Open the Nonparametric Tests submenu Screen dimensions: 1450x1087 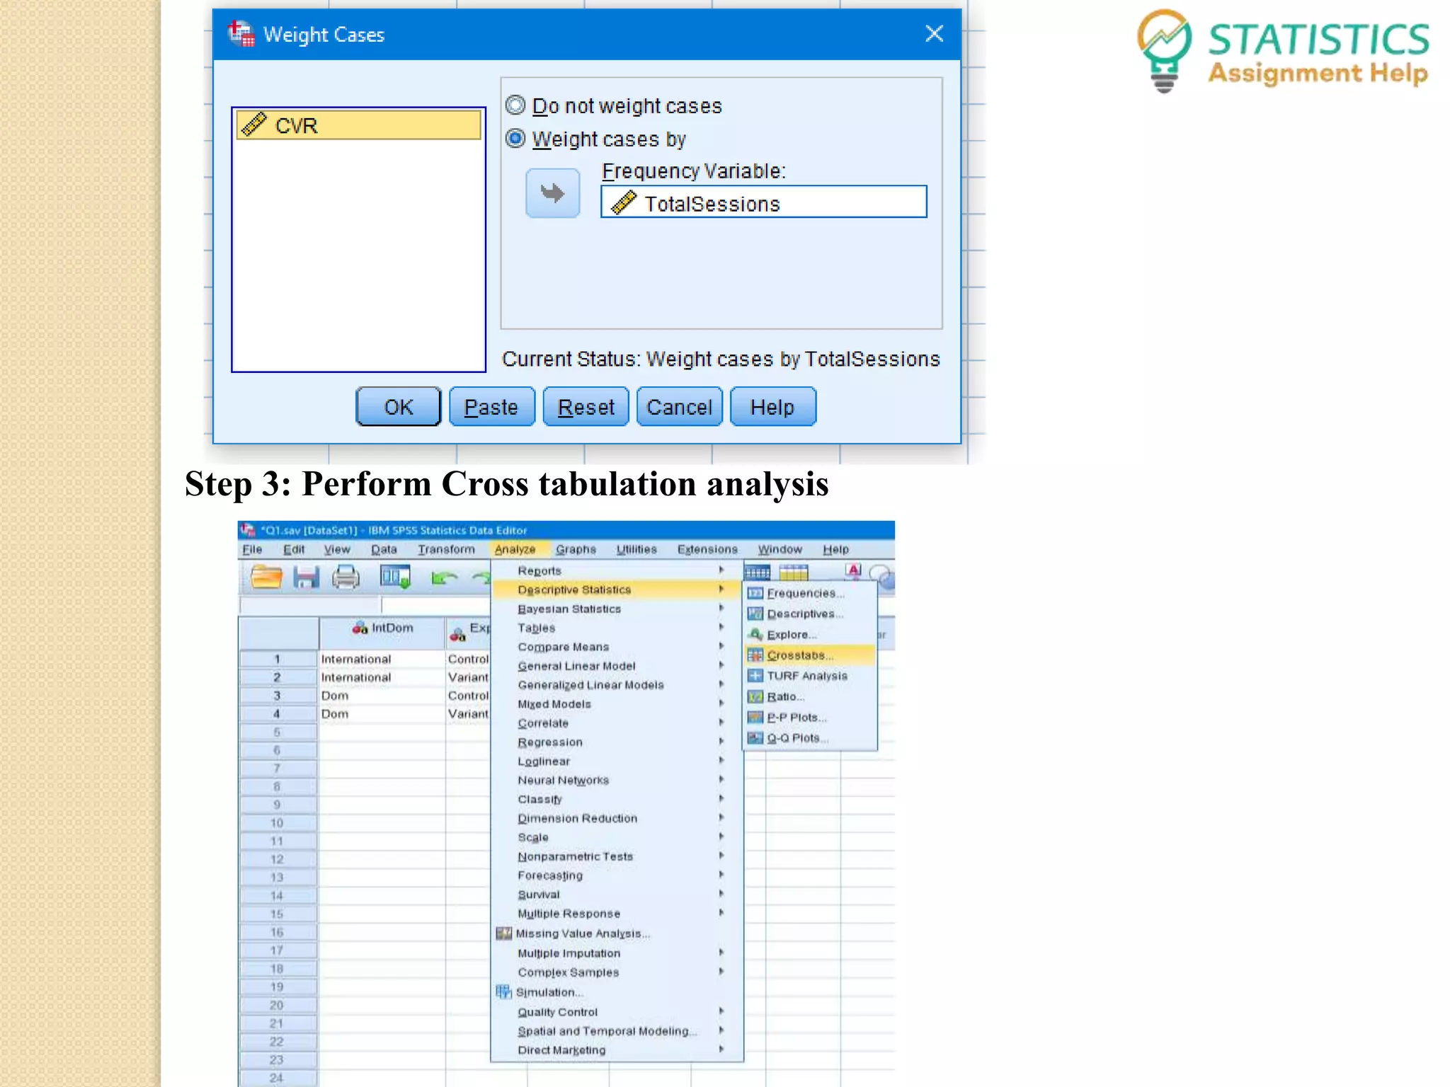pos(616,856)
